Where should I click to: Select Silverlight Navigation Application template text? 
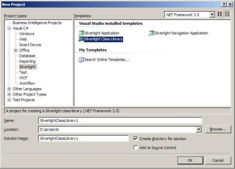(181, 33)
